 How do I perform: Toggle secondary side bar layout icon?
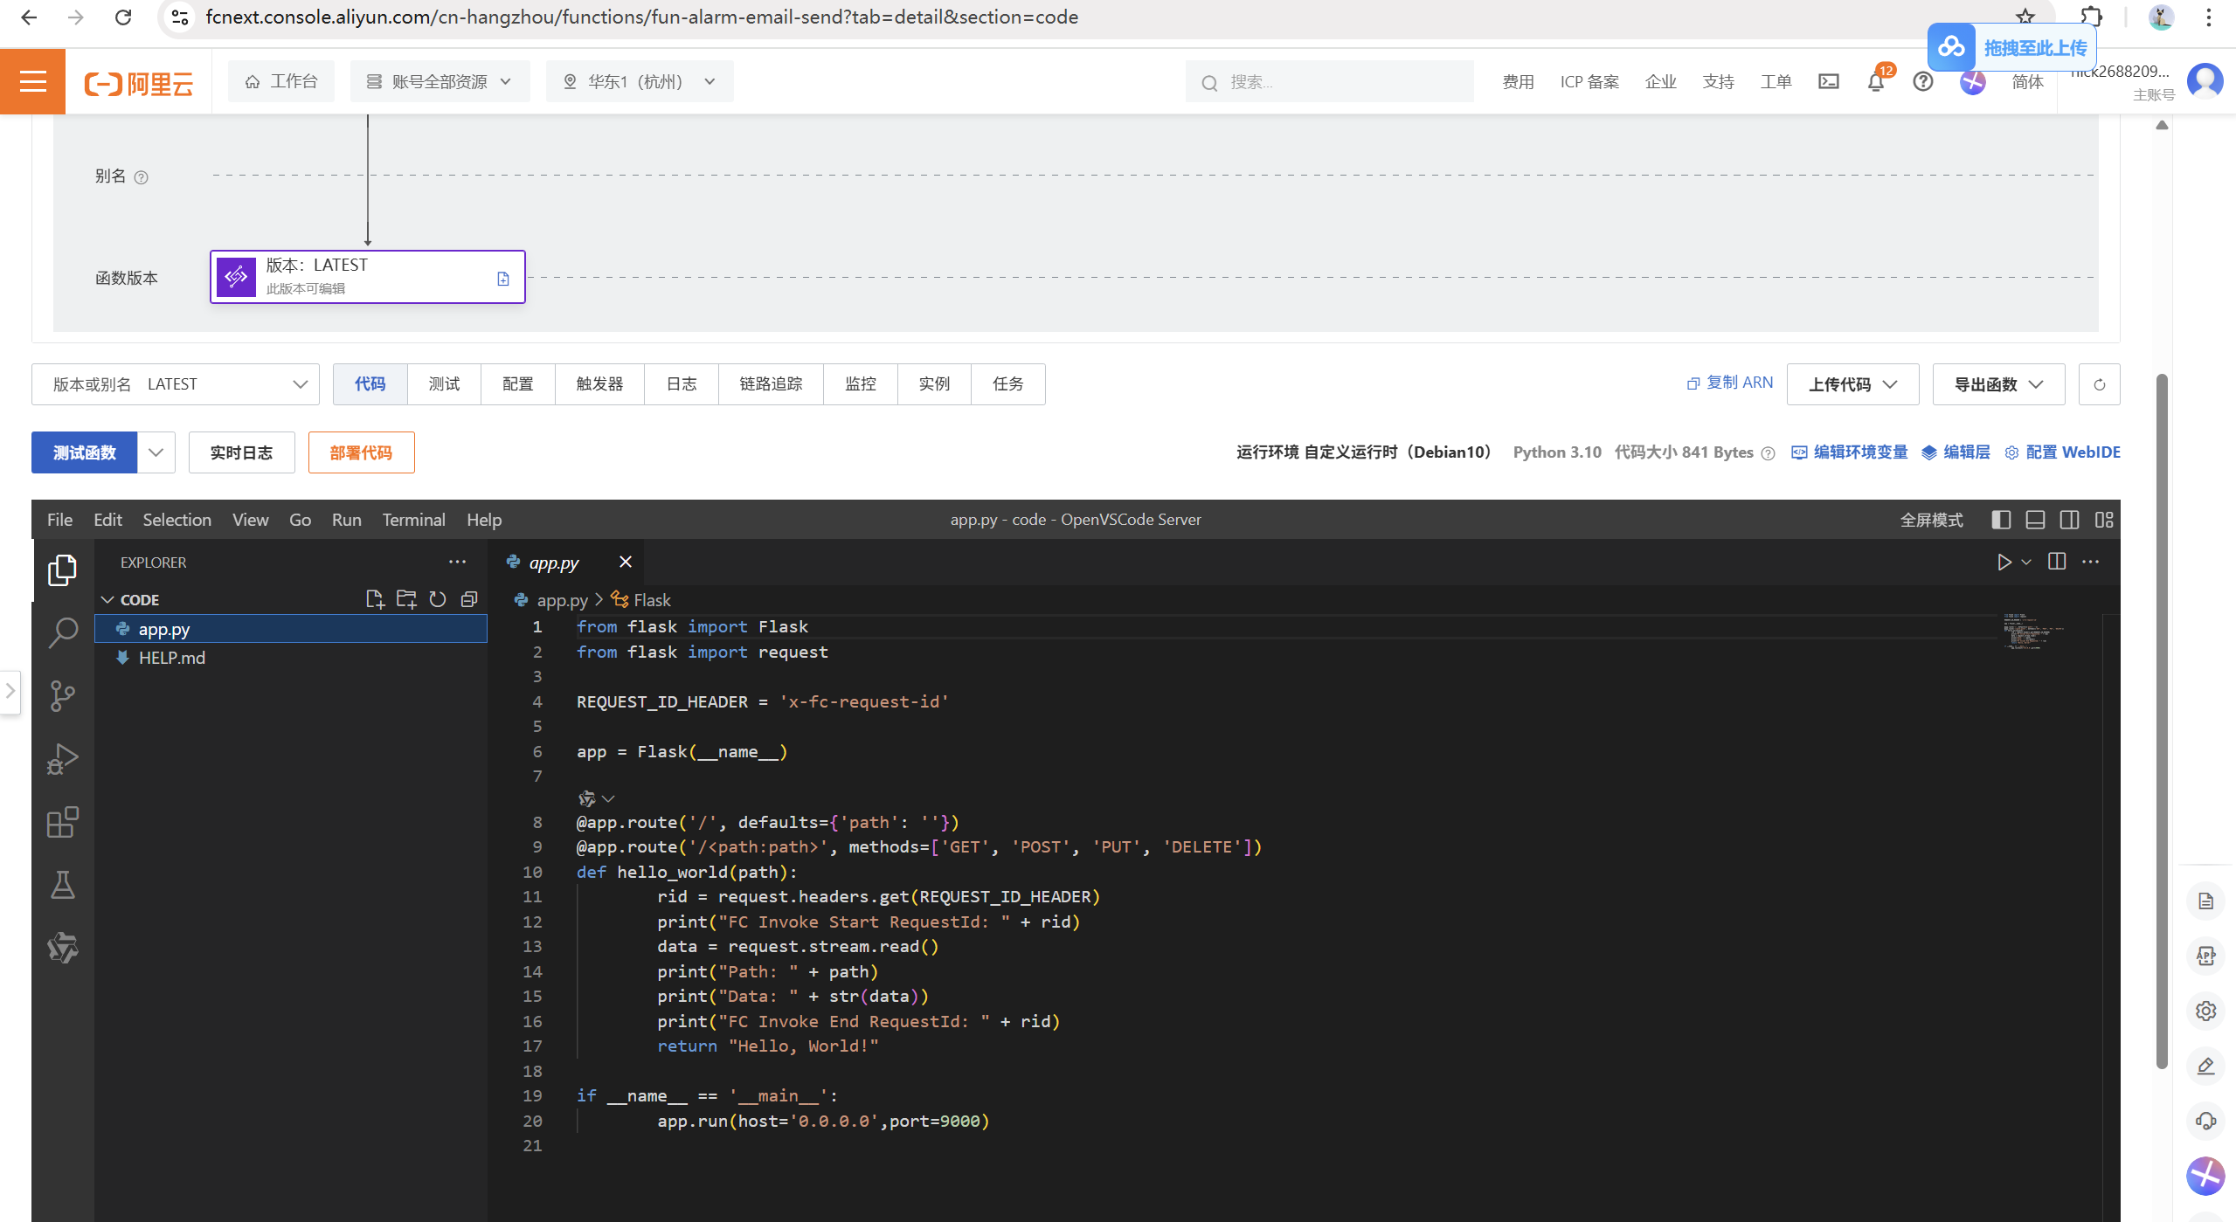coord(2069,520)
